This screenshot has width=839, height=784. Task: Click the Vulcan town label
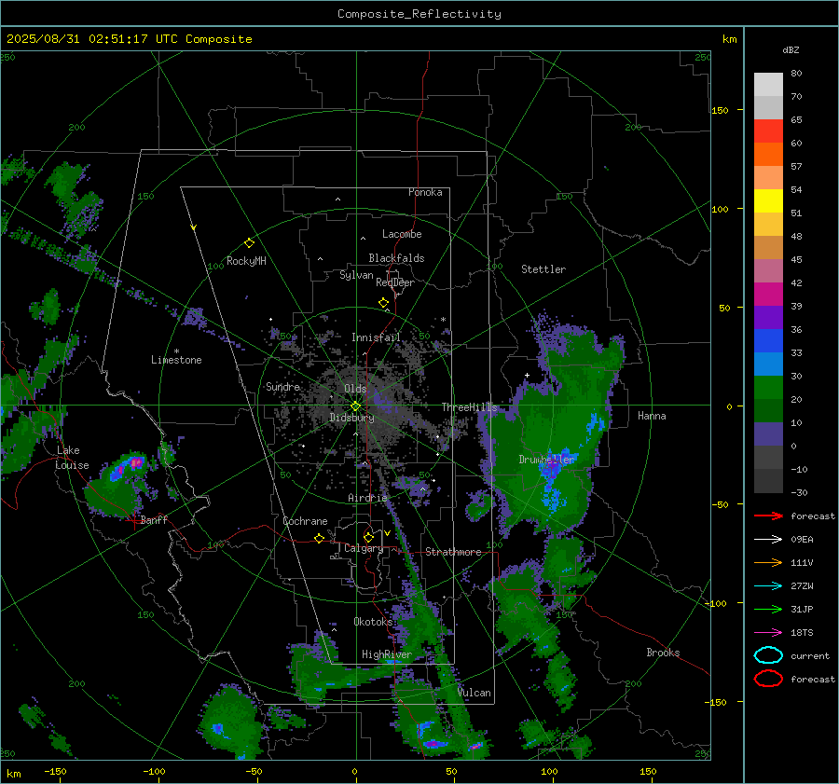tap(474, 693)
